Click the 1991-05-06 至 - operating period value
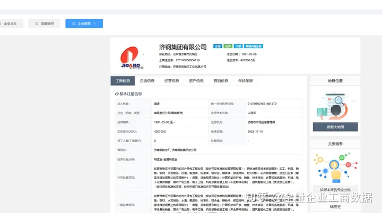 pos(164,122)
